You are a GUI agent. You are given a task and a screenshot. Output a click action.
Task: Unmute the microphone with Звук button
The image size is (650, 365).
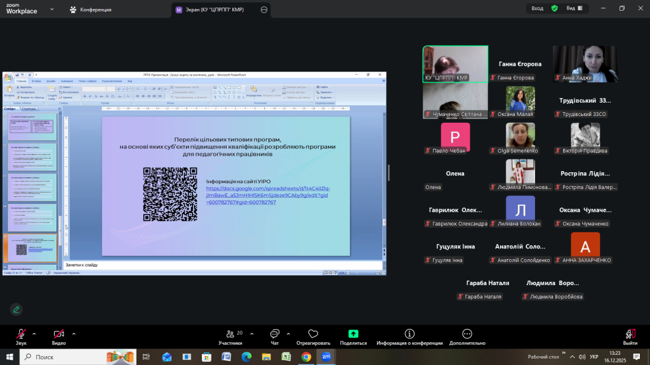[21, 335]
